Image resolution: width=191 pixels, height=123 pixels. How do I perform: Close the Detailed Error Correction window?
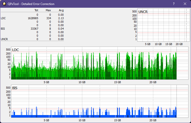[185, 4]
